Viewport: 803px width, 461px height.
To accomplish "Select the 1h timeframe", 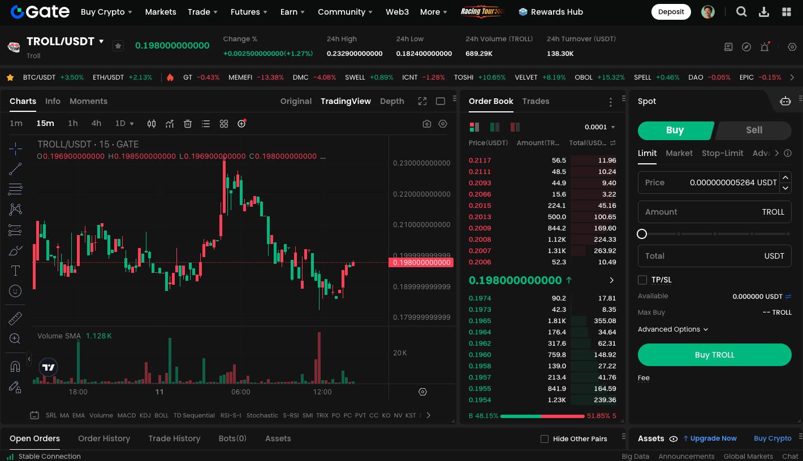I will click(73, 124).
